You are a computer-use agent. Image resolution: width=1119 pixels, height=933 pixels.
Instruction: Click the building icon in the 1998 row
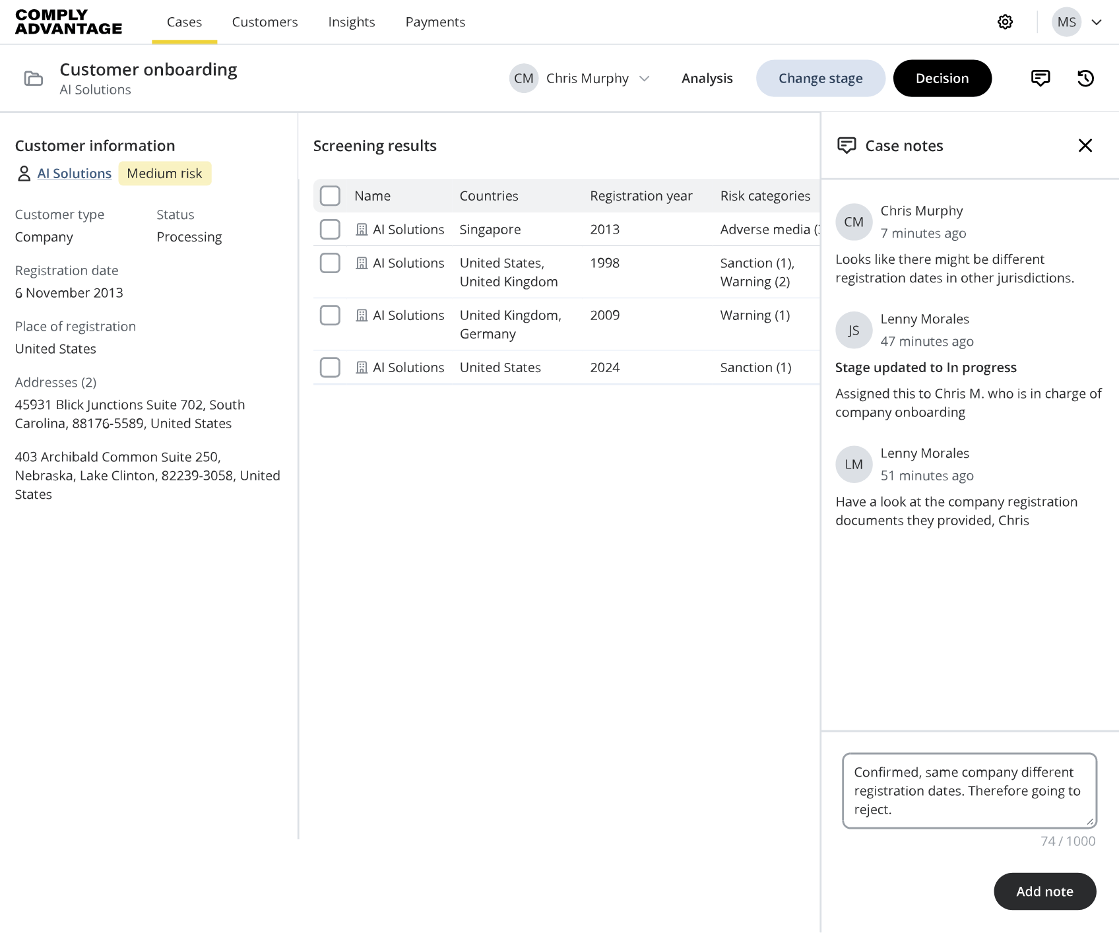pyautogui.click(x=362, y=263)
